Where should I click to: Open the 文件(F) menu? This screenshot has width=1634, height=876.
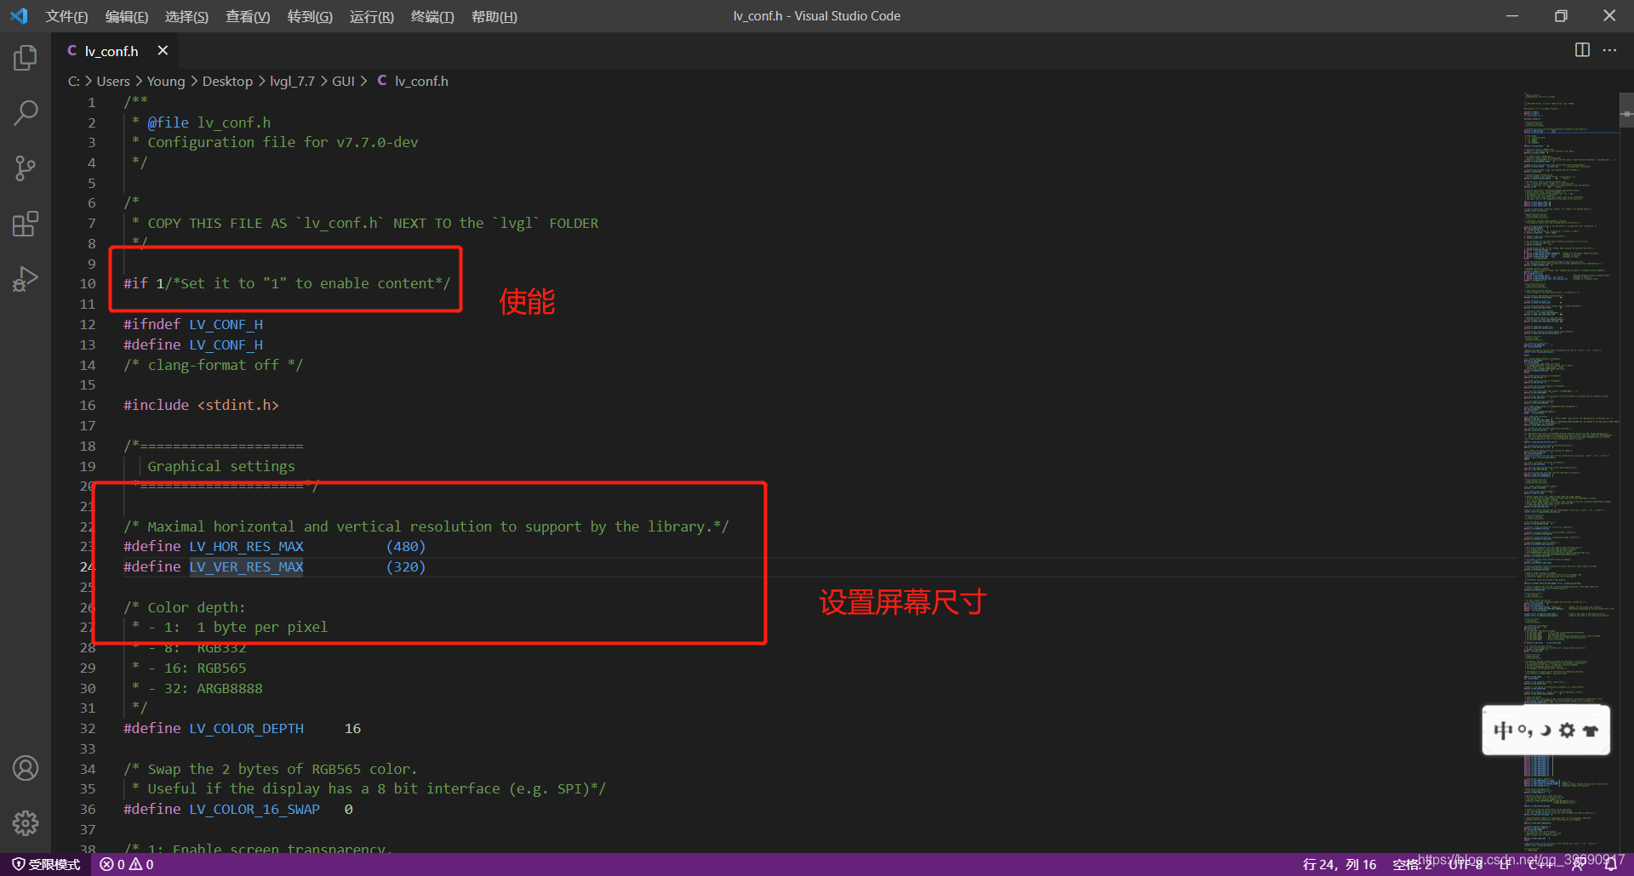(66, 16)
